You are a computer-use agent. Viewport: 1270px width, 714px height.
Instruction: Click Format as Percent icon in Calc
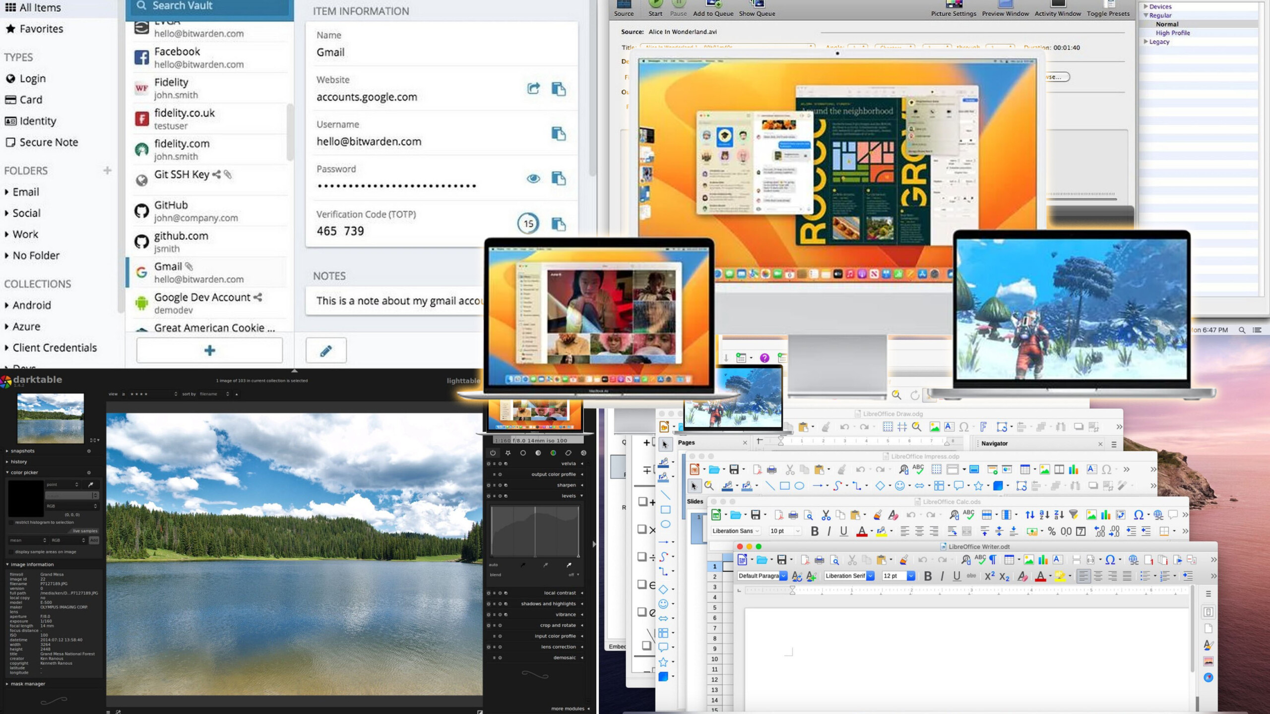[1052, 531]
